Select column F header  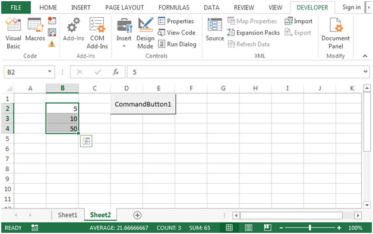click(x=191, y=88)
